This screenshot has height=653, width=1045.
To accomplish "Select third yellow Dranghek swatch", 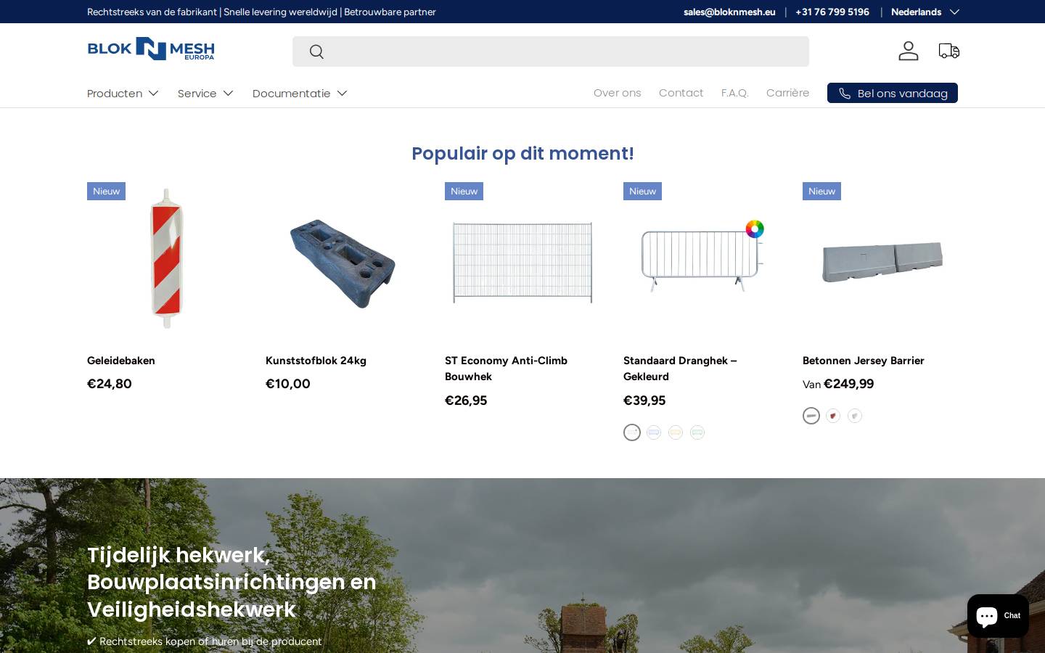I will pyautogui.click(x=676, y=432).
